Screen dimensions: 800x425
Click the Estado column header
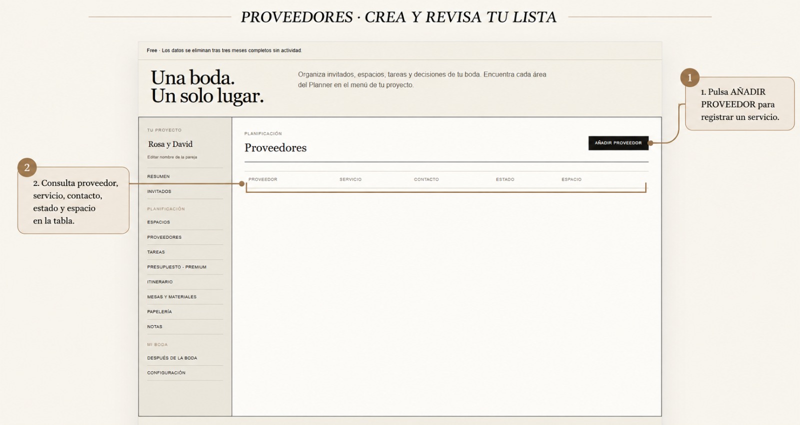pos(505,179)
